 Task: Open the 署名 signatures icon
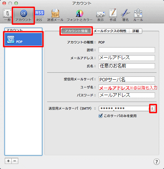pyautogui.click(x=125, y=15)
